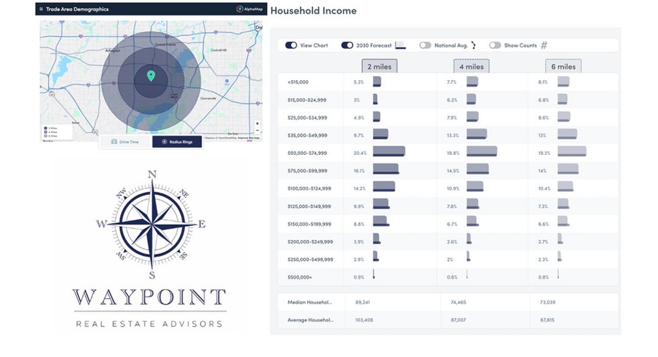Click the AlphaMap logo in header
This screenshot has height=357, width=658.
(x=249, y=9)
